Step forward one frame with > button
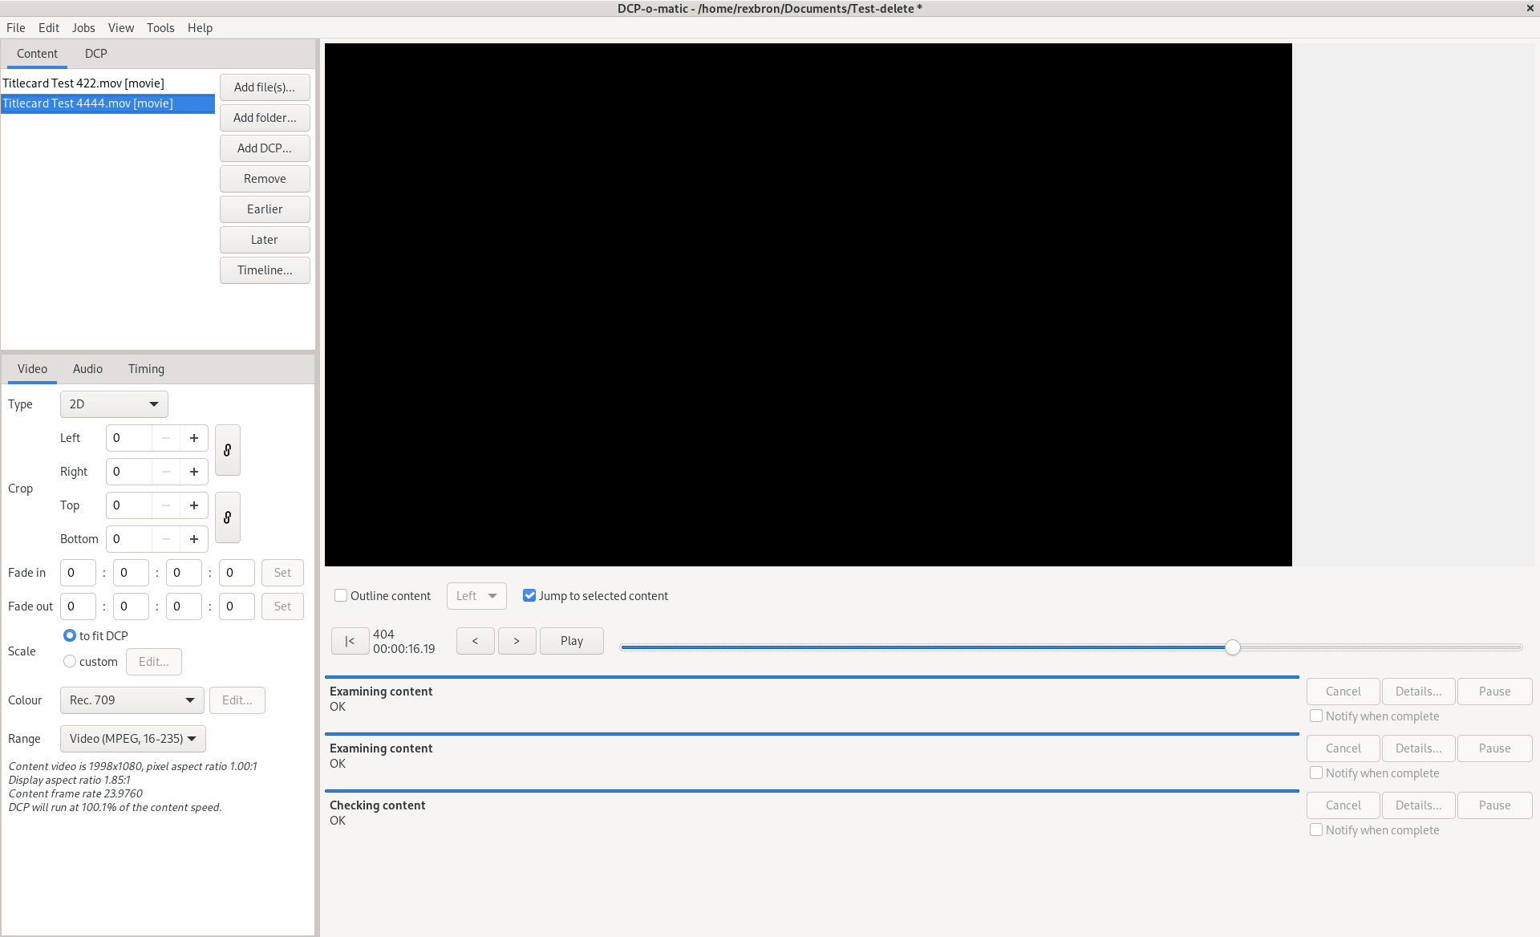The height and width of the screenshot is (937, 1540). [x=517, y=641]
